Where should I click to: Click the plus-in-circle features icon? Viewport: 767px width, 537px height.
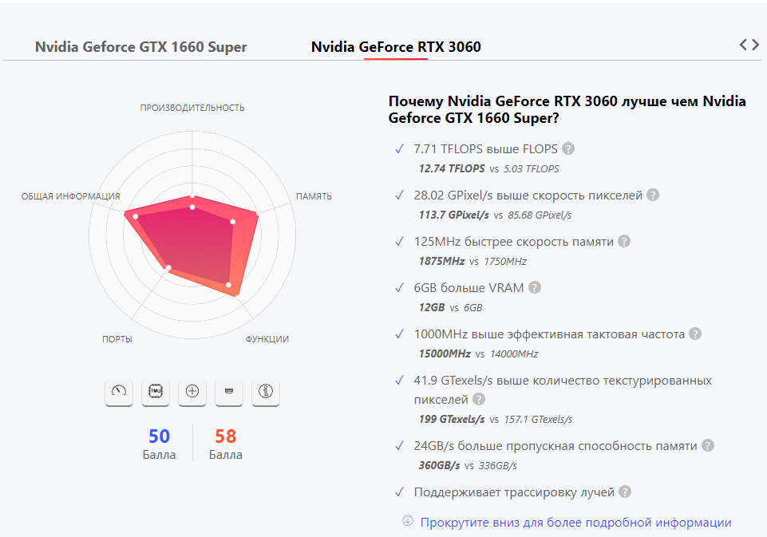pos(192,392)
